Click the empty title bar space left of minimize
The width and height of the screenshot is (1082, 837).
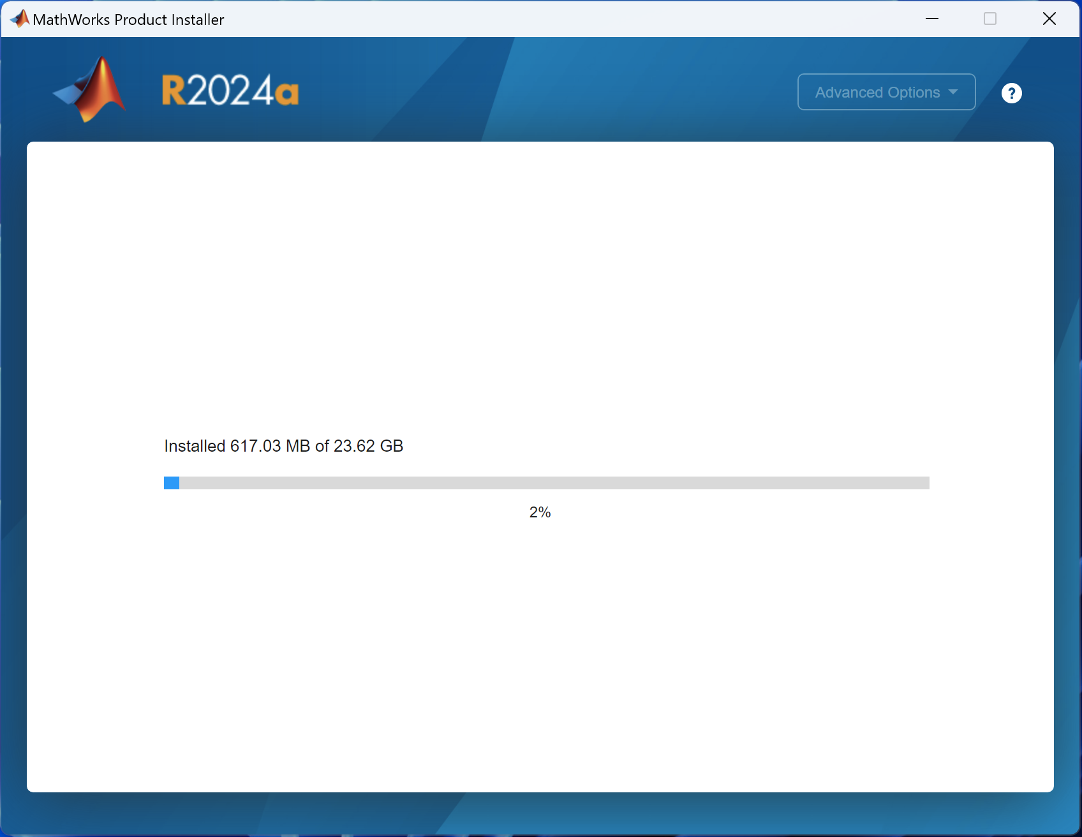click(x=574, y=19)
